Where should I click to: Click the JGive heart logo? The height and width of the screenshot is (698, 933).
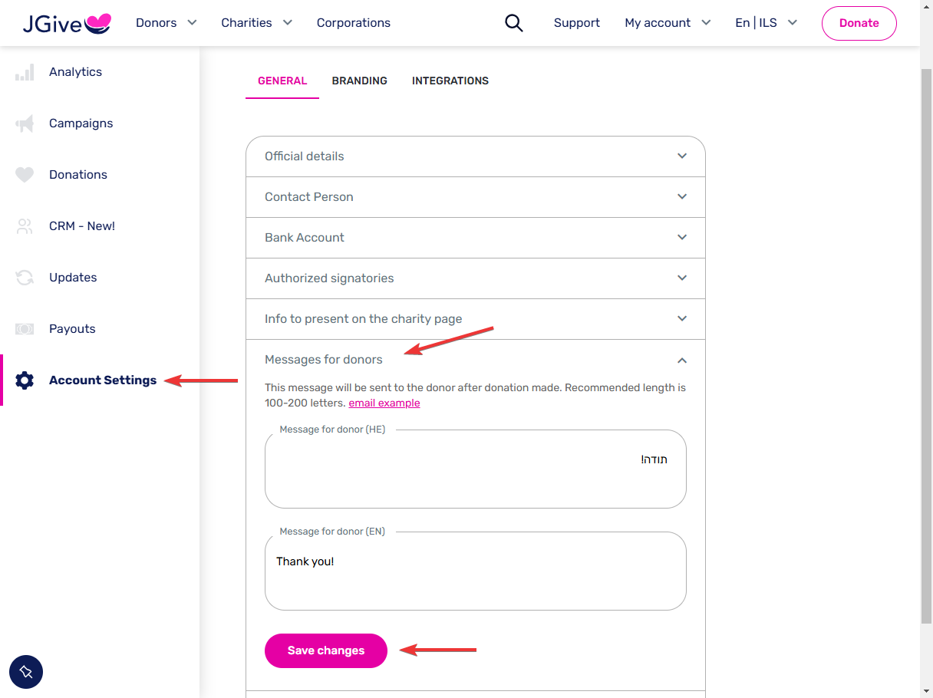[x=67, y=24]
